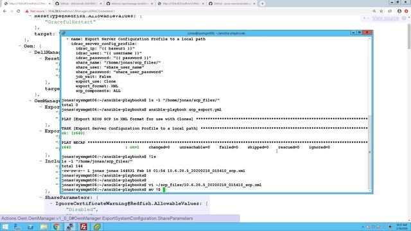Open File Explorer from the taskbar
The height and width of the screenshot is (231, 411).
pos(44,227)
